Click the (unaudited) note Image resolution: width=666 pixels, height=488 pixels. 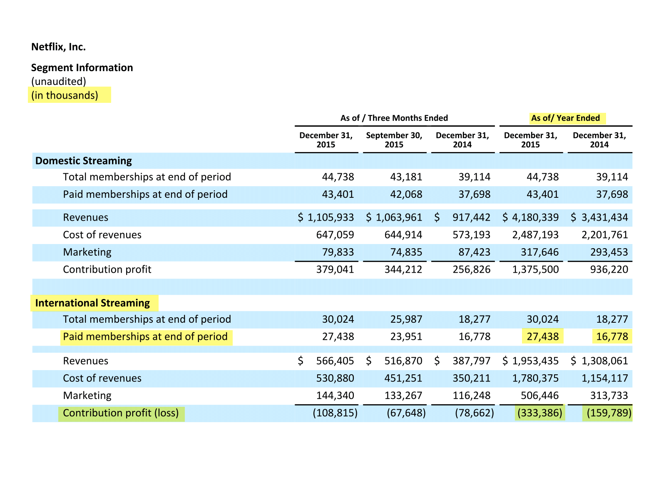(x=59, y=81)
